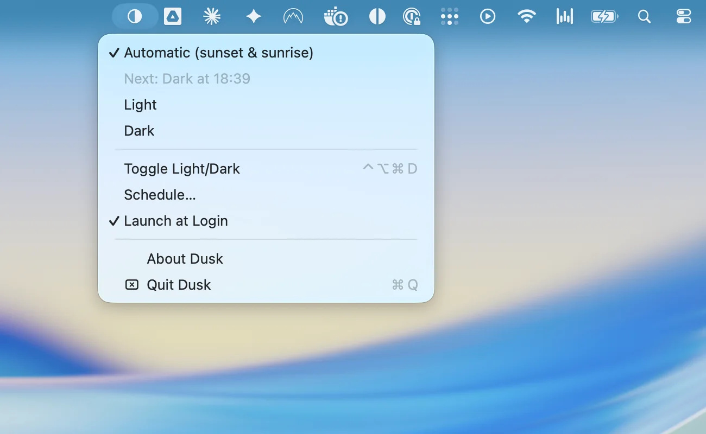Open About Dusk
706x434 pixels.
pos(266,259)
